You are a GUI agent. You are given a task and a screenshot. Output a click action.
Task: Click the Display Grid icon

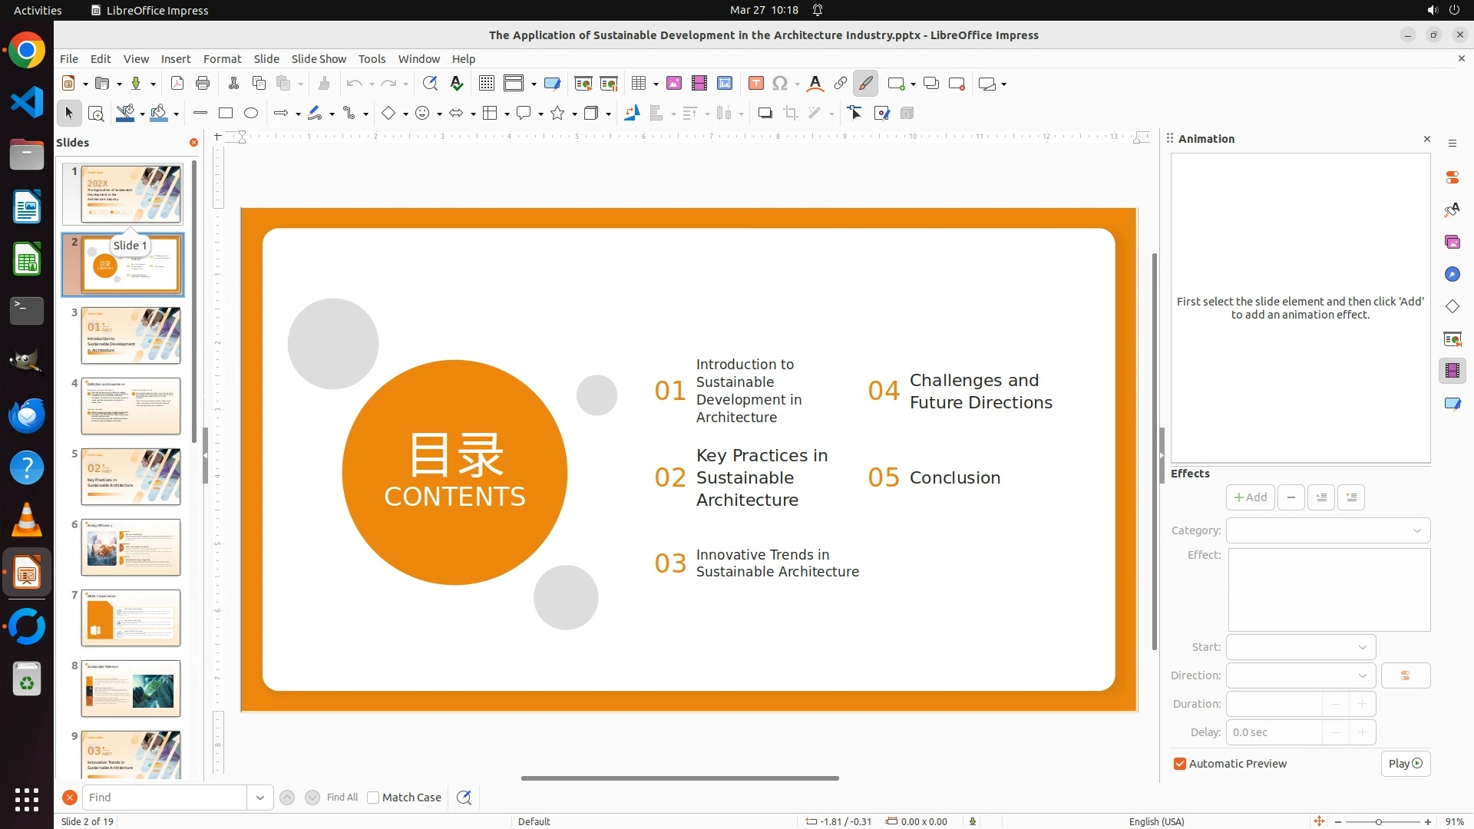point(486,84)
